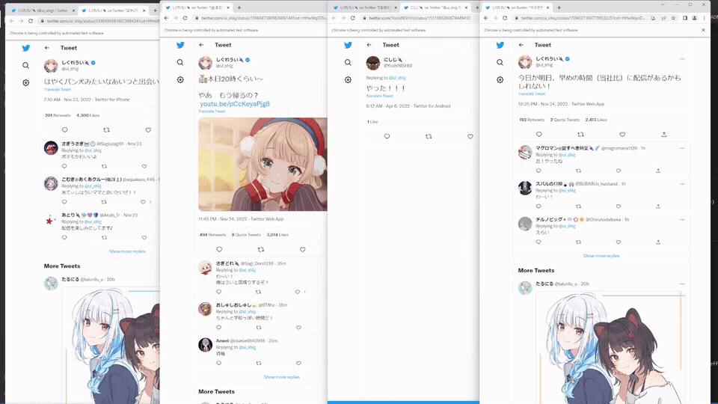Click Twitter bird logo in third window
The image size is (718, 404).
pyautogui.click(x=348, y=45)
